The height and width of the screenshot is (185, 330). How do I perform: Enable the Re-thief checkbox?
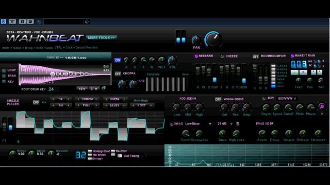113,151
